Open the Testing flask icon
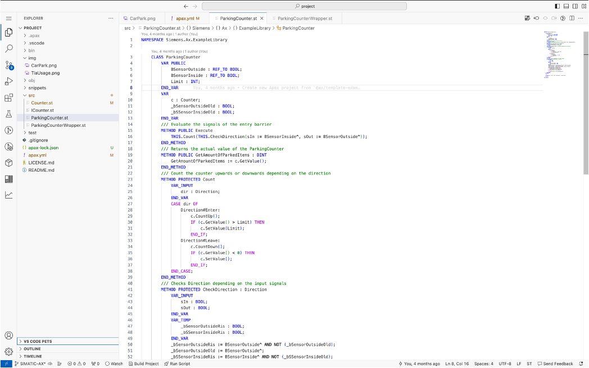This screenshot has width=589, height=368. (x=8, y=114)
